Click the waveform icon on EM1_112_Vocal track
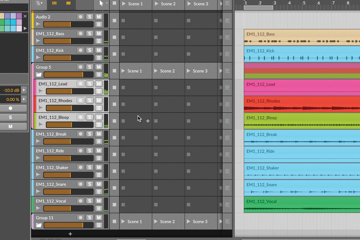Image resolution: width=360 pixels, height=240 pixels. pyautogui.click(x=38, y=208)
